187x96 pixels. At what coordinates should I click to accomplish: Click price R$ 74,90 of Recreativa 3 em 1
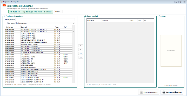(57, 57)
